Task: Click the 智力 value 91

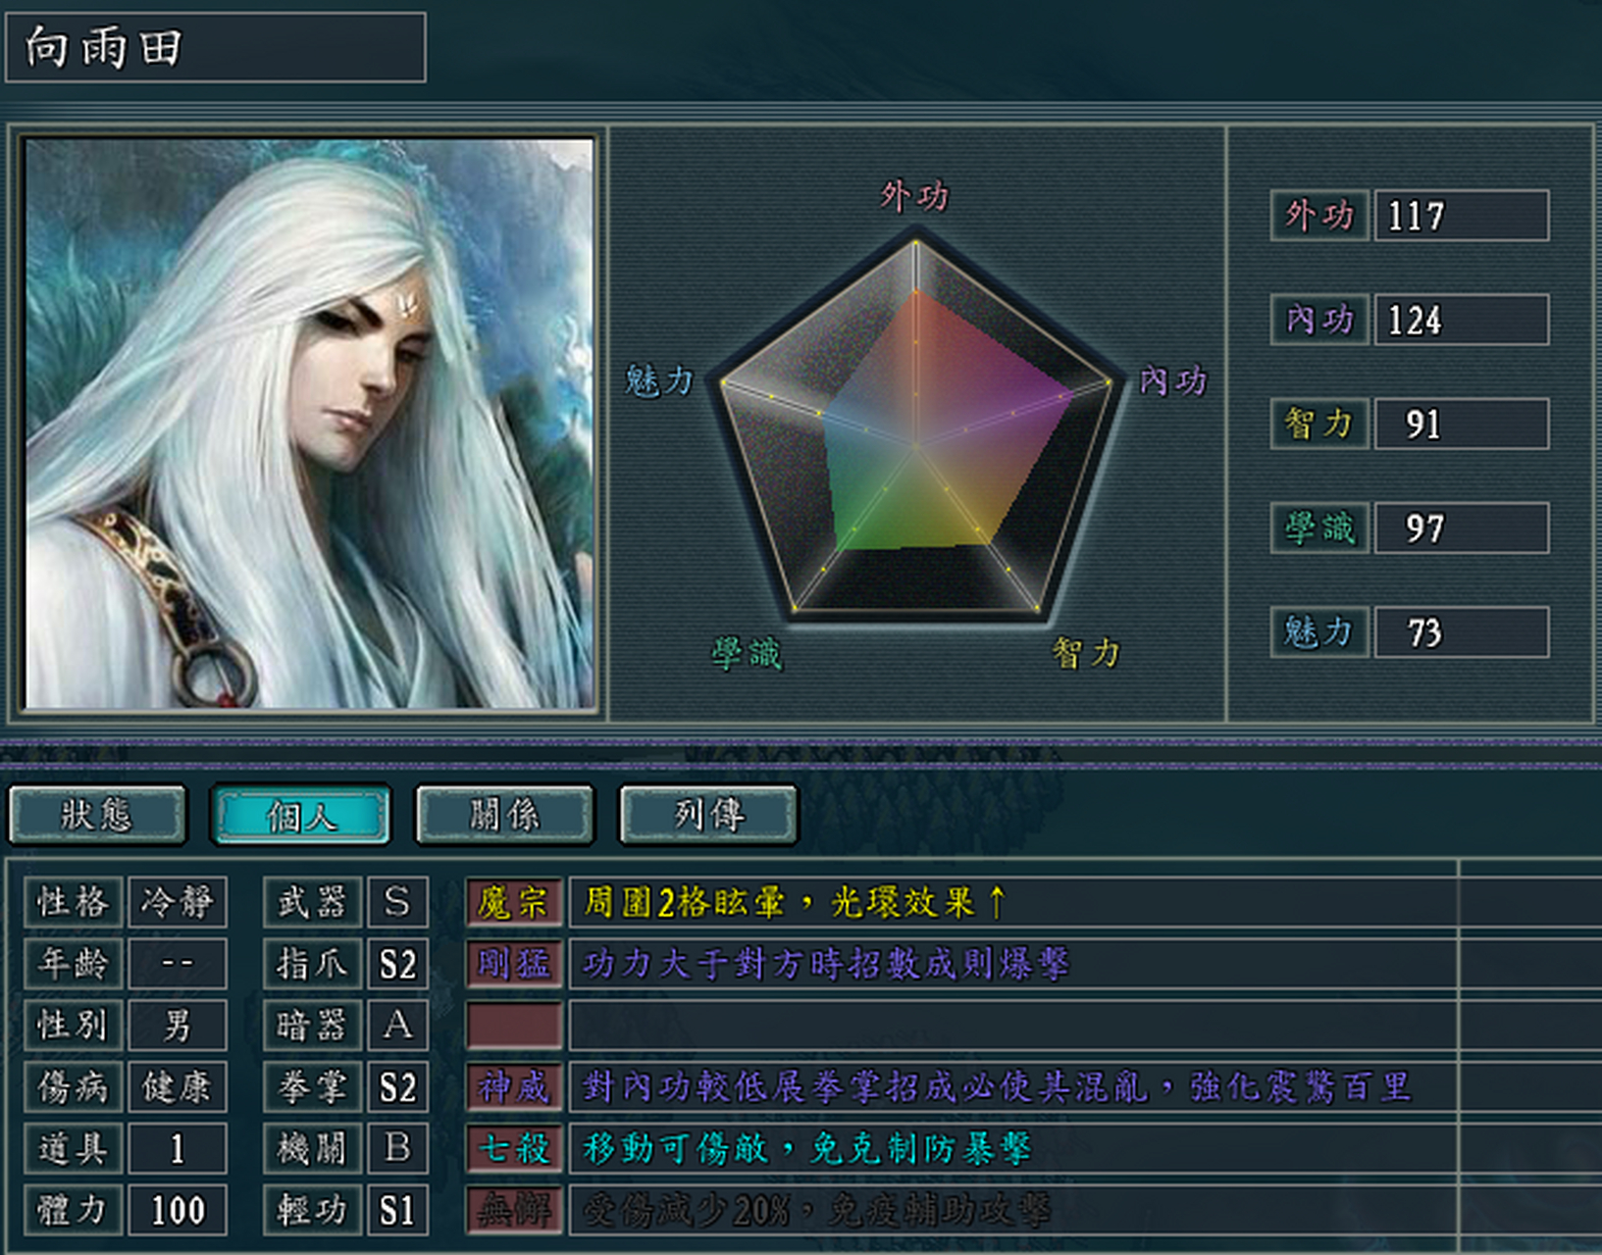Action: tap(1462, 424)
